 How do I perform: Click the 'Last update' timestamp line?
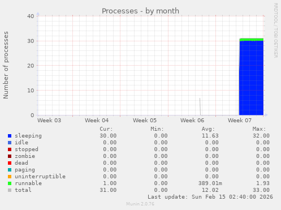tap(210, 197)
